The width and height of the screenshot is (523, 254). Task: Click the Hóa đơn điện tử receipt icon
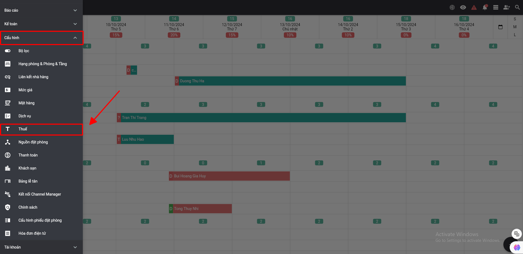click(x=8, y=233)
